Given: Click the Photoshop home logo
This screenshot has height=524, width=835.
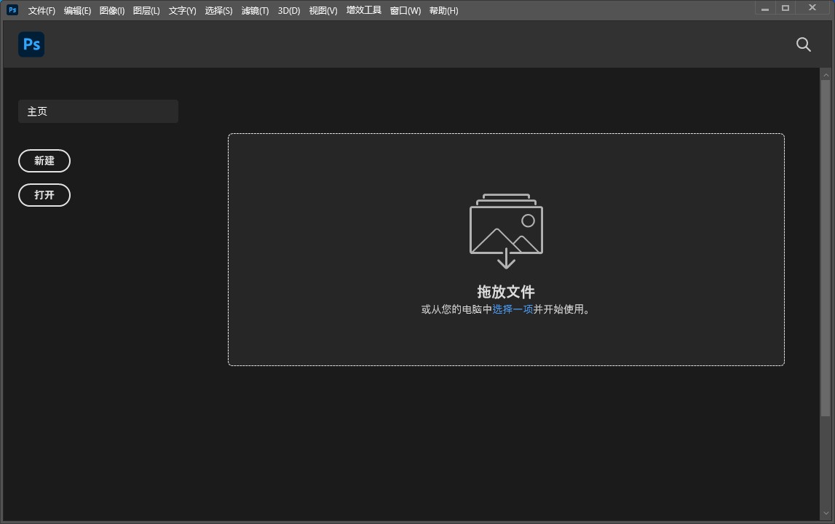Looking at the screenshot, I should tap(31, 44).
